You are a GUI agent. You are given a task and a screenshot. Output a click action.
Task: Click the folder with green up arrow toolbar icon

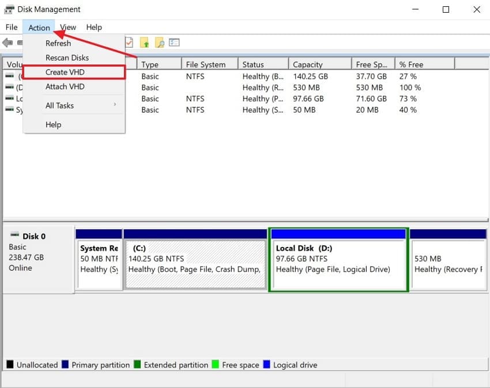(x=144, y=42)
